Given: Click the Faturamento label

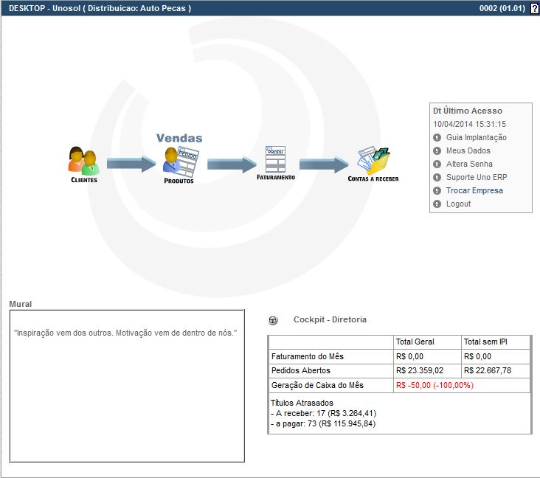Looking at the screenshot, I should (276, 177).
